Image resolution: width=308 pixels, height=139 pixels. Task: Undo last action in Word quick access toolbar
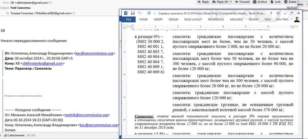click(x=139, y=13)
